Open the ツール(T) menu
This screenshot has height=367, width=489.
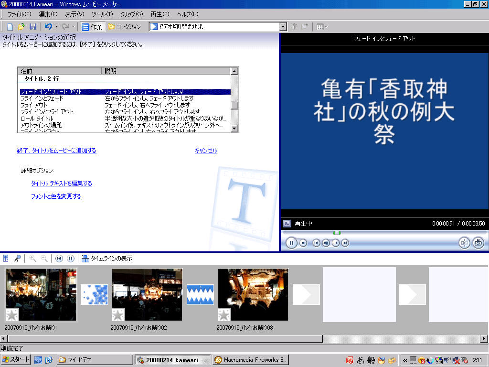(102, 14)
